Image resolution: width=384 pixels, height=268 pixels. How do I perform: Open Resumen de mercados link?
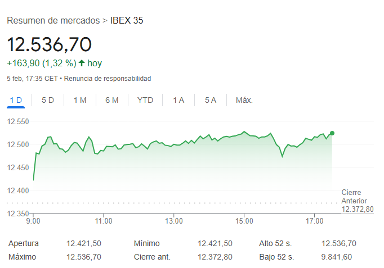(x=53, y=20)
